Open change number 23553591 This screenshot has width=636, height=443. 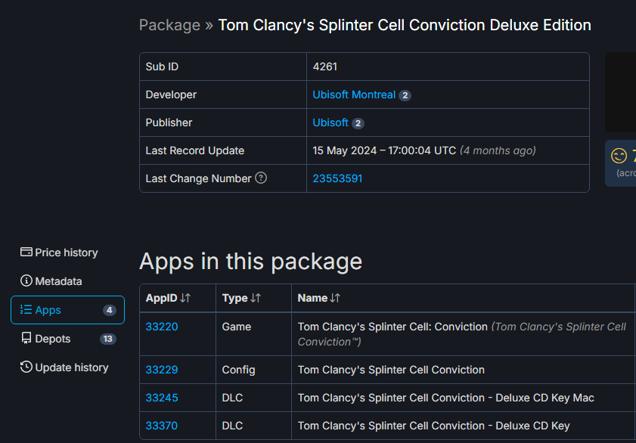click(x=337, y=178)
